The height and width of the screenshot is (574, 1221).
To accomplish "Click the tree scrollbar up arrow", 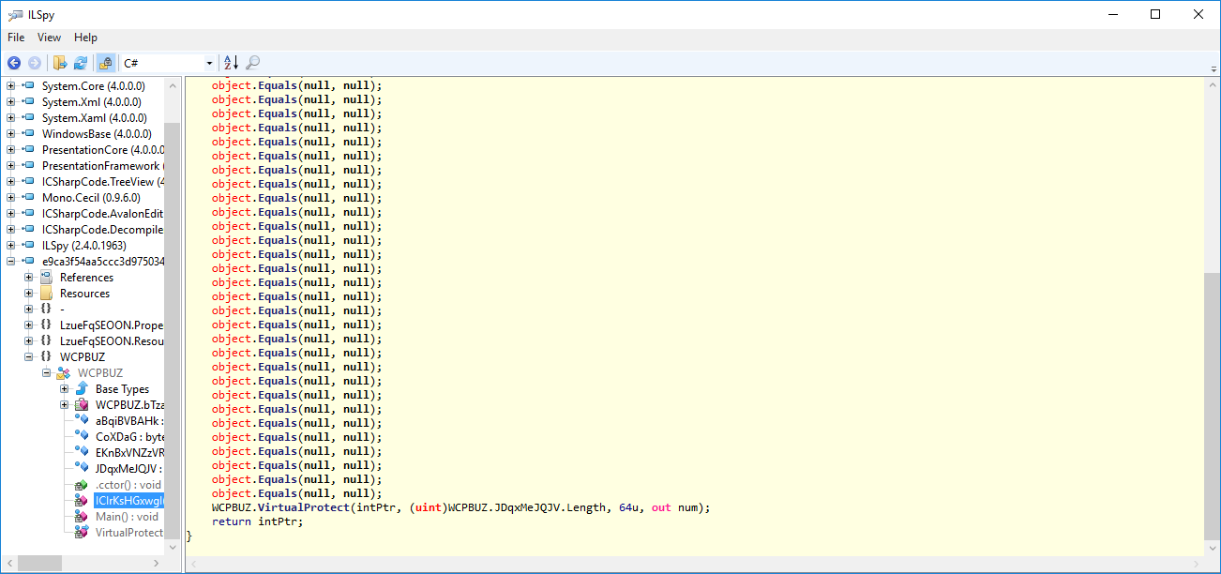I will (172, 84).
